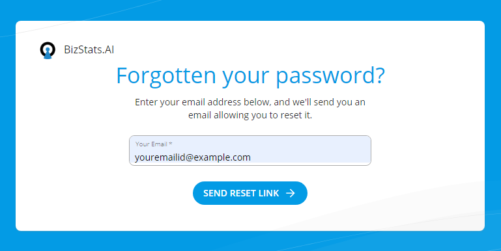This screenshot has height=251, width=501.
Task: Click the word 'password?' in the heading
Action: click(x=330, y=76)
